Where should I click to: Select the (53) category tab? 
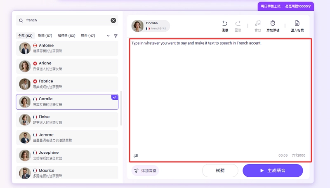click(x=66, y=36)
